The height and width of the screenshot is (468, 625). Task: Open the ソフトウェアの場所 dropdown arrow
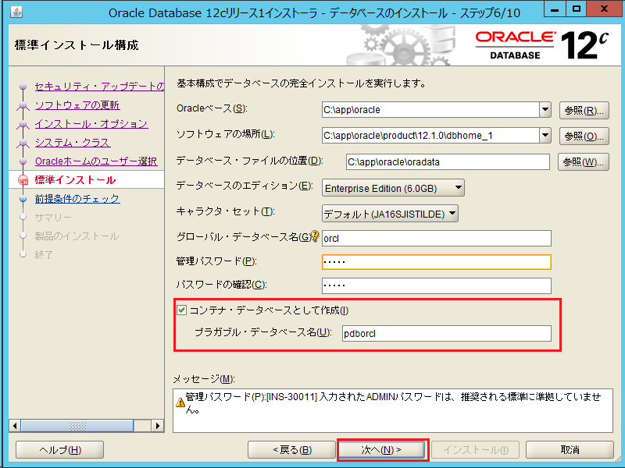pos(545,135)
